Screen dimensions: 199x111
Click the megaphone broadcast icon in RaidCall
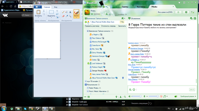[x=176, y=96]
